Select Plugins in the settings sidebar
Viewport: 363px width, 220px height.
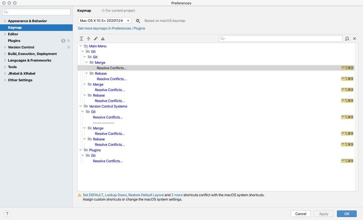tap(36, 41)
